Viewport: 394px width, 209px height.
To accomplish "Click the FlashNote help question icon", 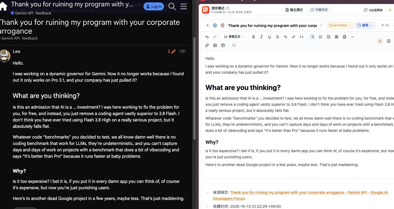I will coord(228,8).
